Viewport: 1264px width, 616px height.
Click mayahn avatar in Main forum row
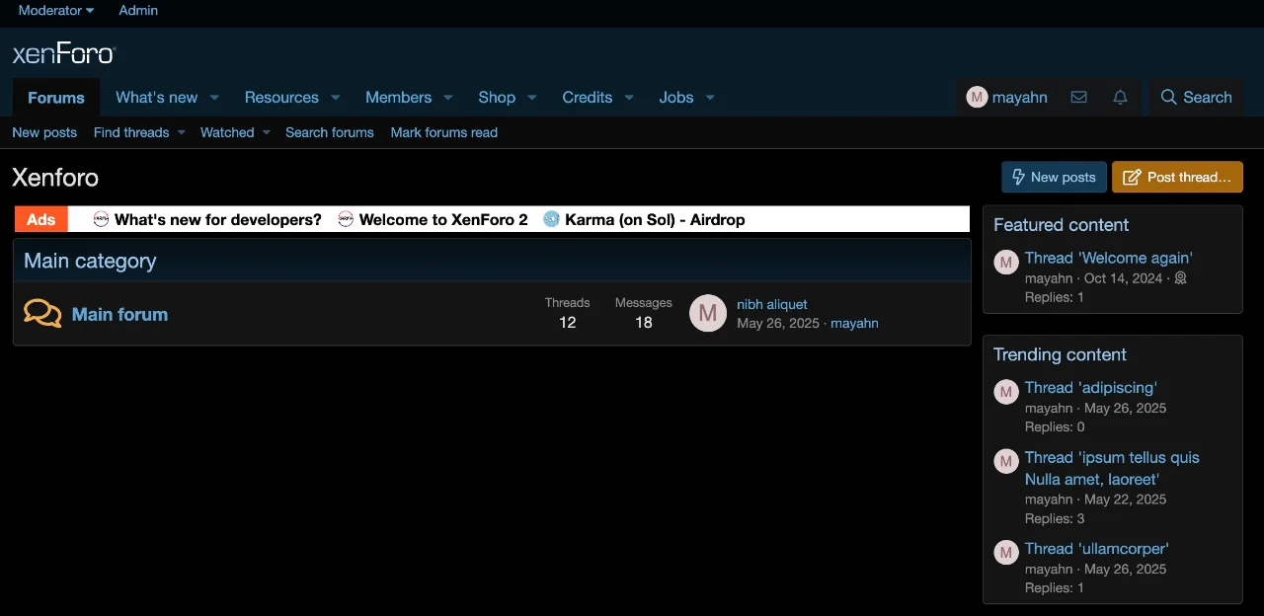point(707,314)
